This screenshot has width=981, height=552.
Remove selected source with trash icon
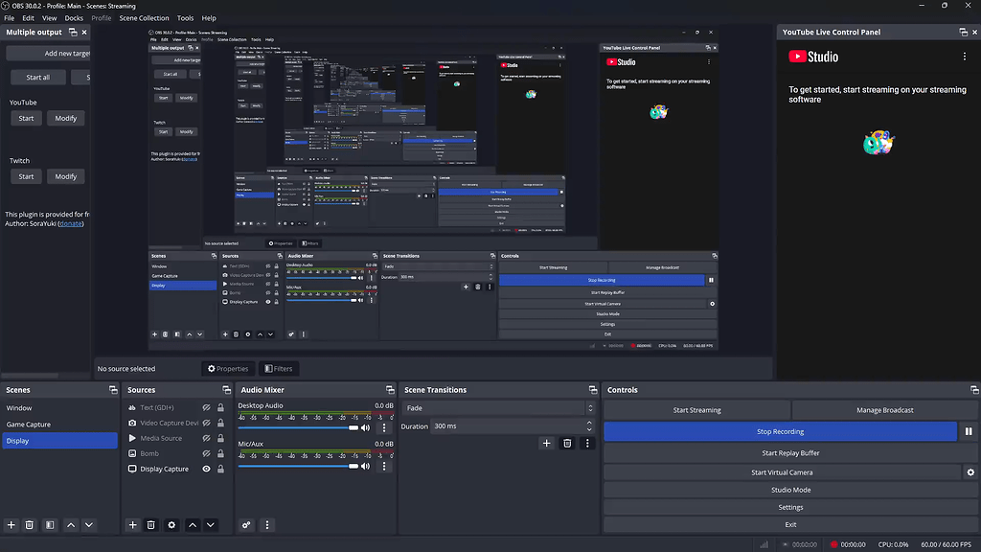(x=150, y=525)
